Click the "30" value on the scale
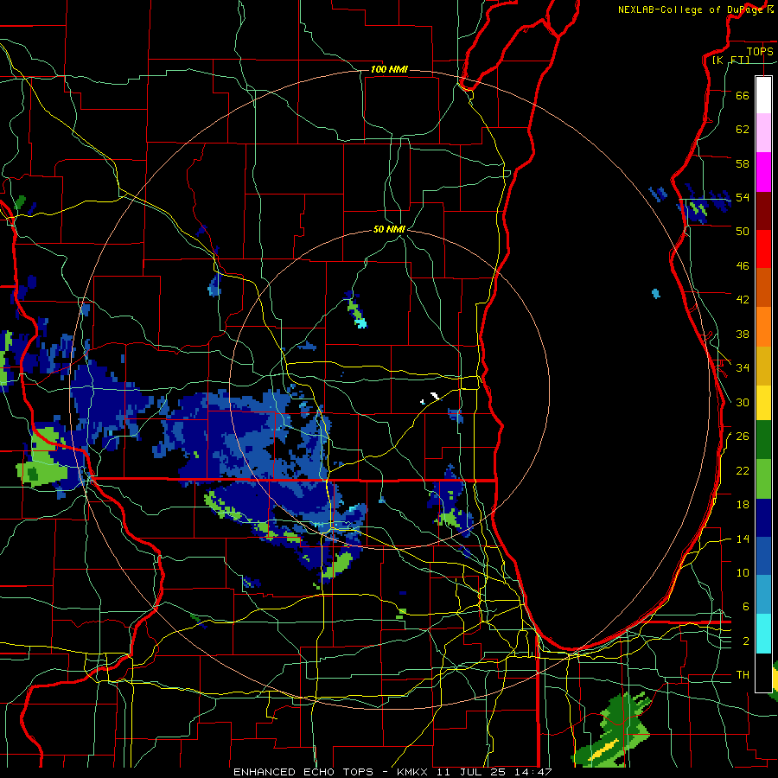This screenshot has width=778, height=778. (x=743, y=402)
